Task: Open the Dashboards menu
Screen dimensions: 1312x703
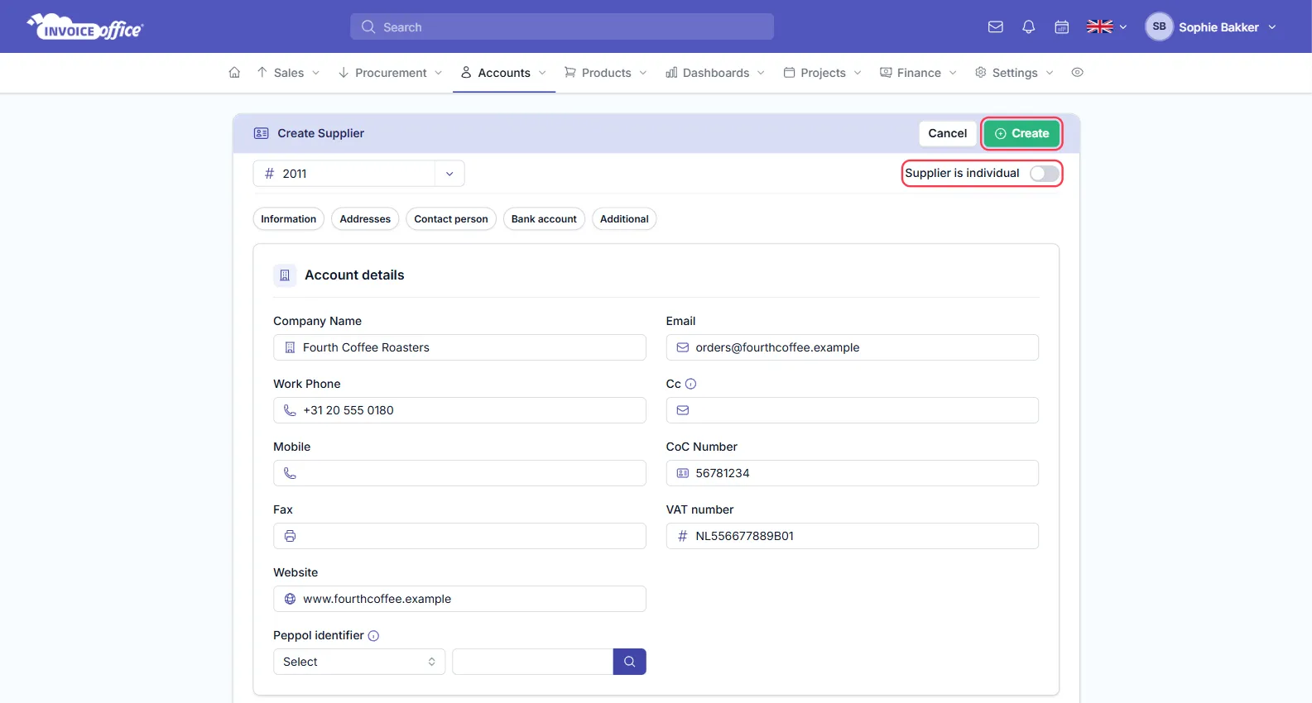Action: (716, 73)
